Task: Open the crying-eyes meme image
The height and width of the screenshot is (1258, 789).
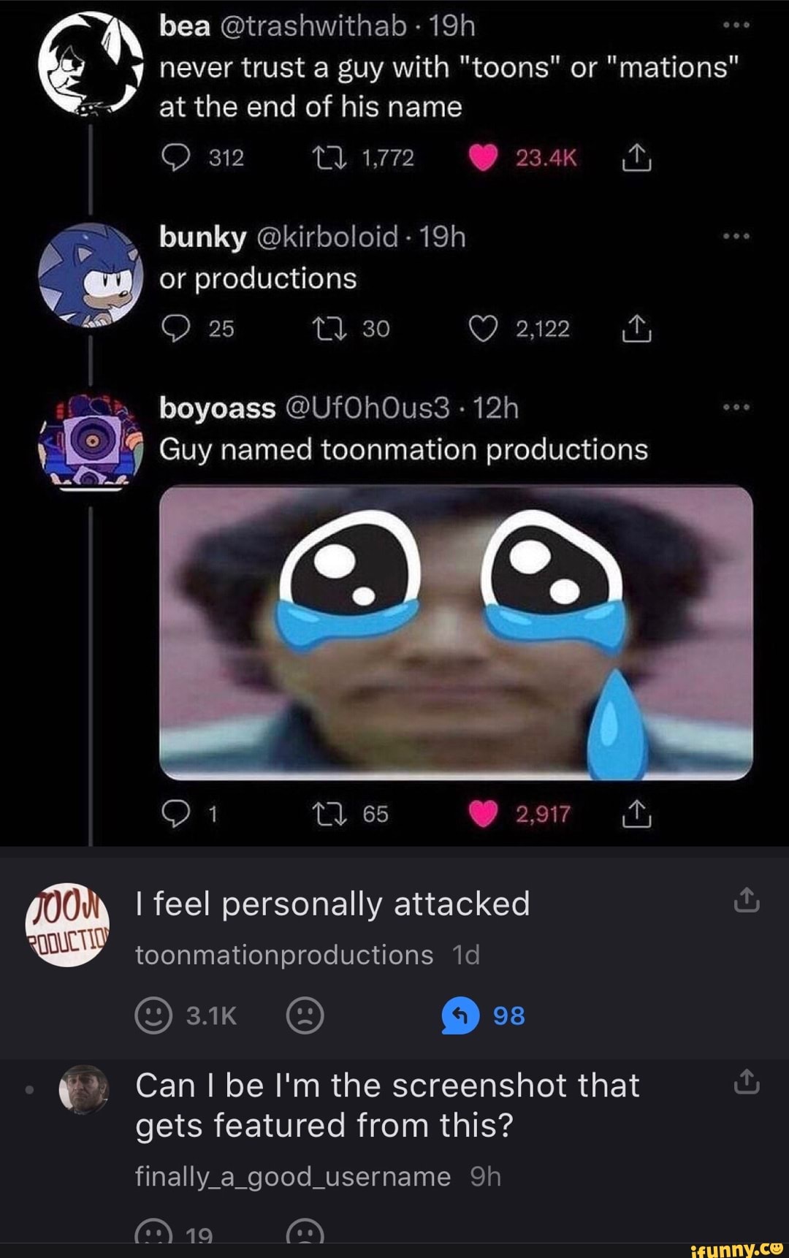Action: tap(456, 633)
